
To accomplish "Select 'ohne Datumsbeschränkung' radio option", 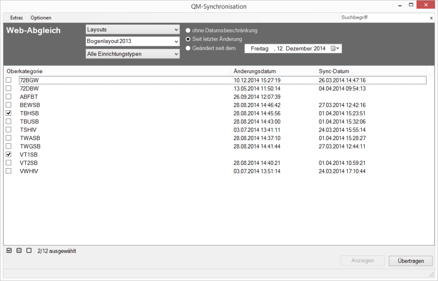I will point(188,31).
